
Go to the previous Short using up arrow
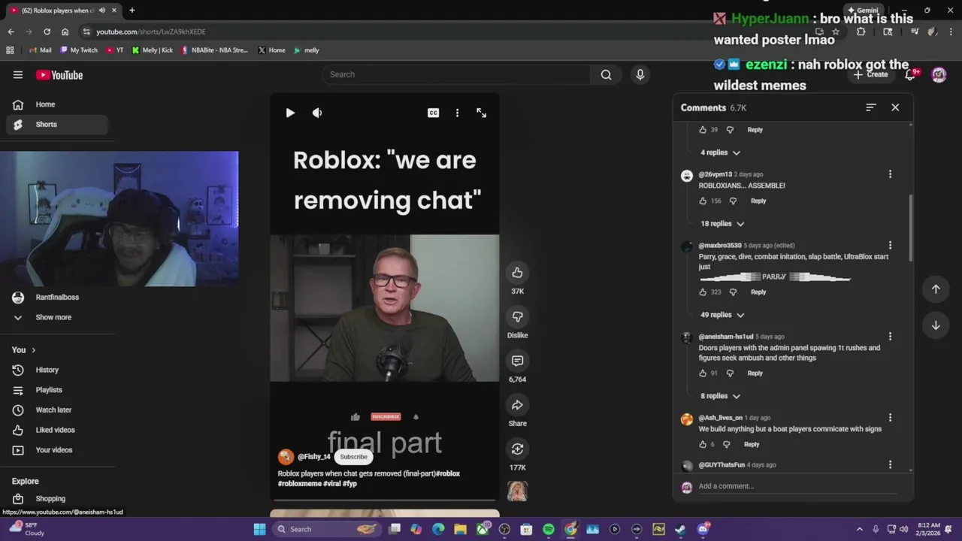click(x=936, y=289)
